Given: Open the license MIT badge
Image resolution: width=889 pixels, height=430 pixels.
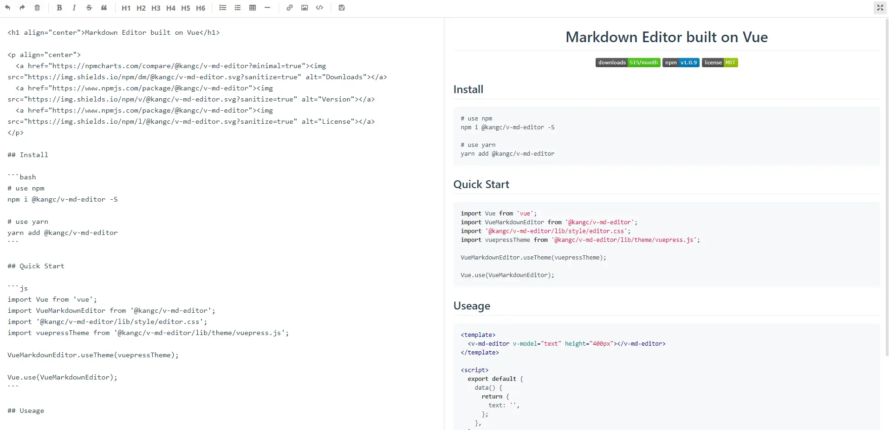Looking at the screenshot, I should click(x=720, y=63).
